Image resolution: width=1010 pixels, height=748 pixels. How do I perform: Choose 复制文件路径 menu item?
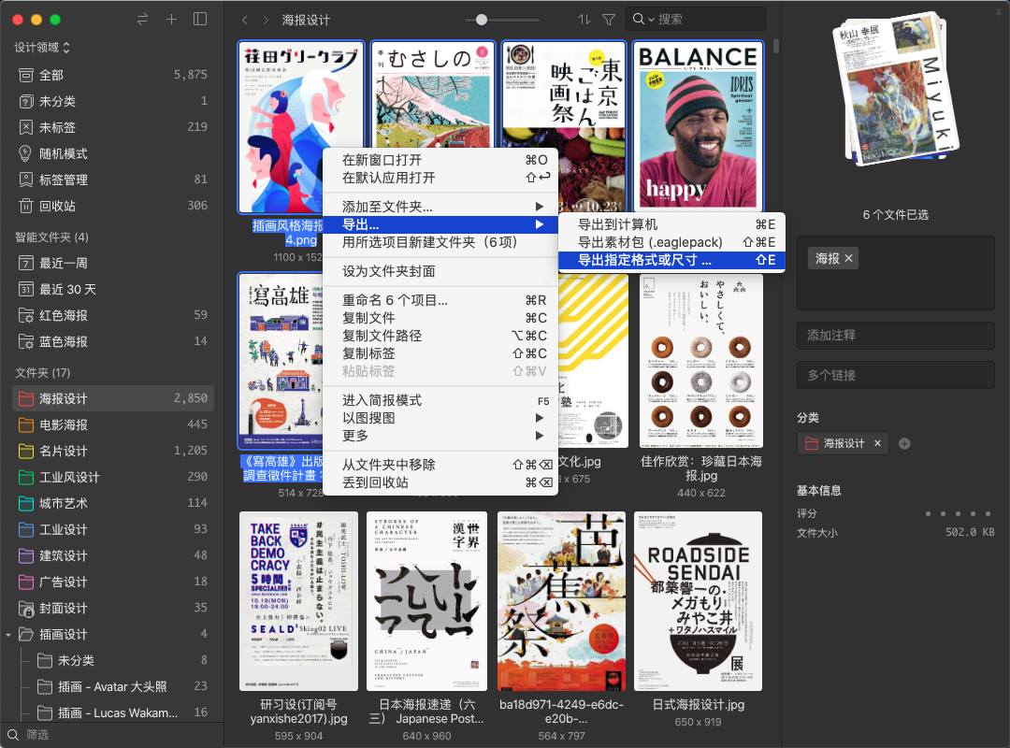(x=440, y=336)
